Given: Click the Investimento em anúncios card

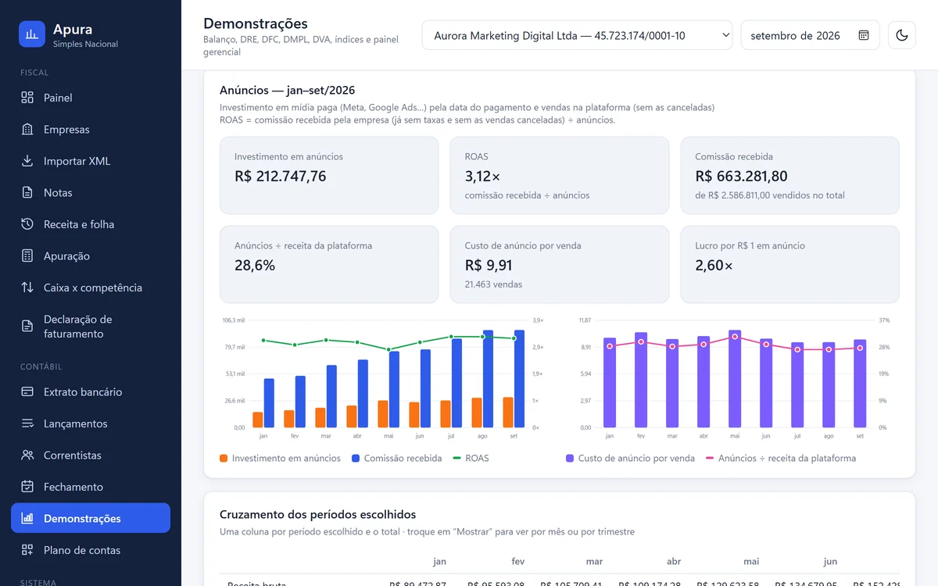Looking at the screenshot, I should pyautogui.click(x=329, y=175).
